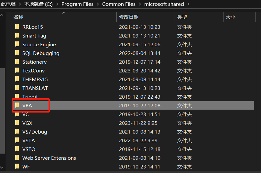Click the VBA folder icon
The width and height of the screenshot is (261, 173).
[x=17, y=105]
